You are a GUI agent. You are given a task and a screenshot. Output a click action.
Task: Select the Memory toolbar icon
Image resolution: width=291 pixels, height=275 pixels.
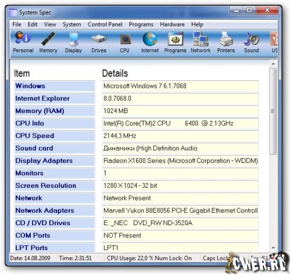[x=48, y=42]
